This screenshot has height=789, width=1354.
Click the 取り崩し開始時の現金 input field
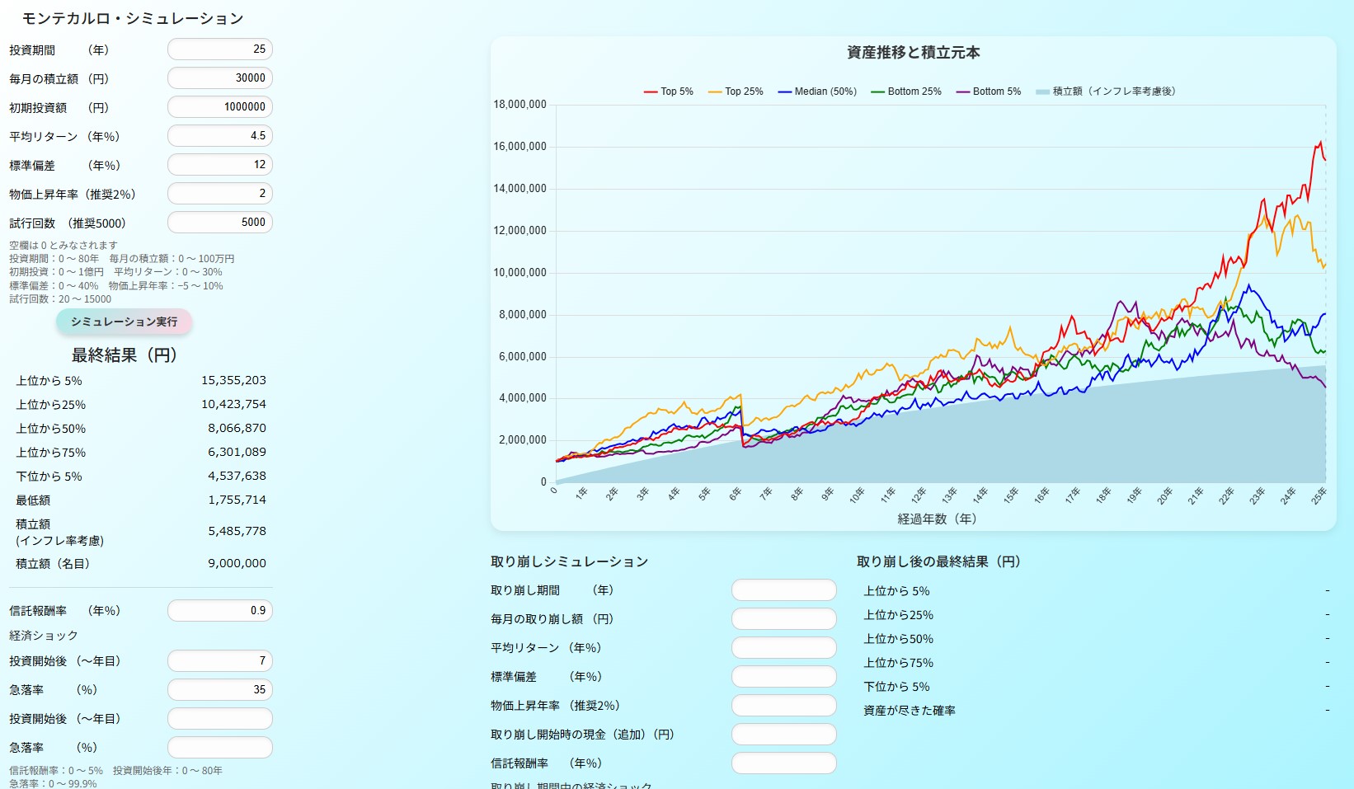click(783, 735)
